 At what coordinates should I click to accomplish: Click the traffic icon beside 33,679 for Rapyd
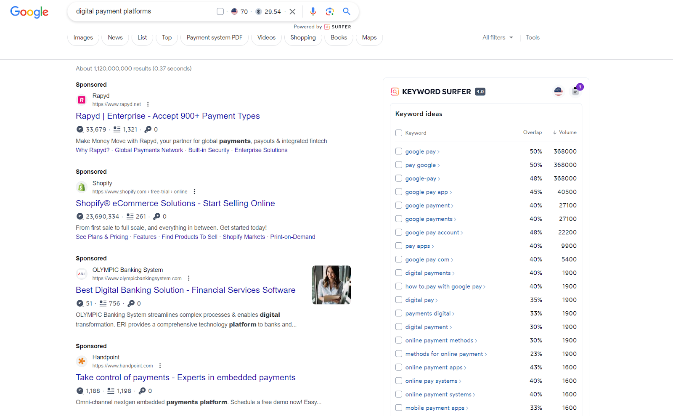coord(80,130)
